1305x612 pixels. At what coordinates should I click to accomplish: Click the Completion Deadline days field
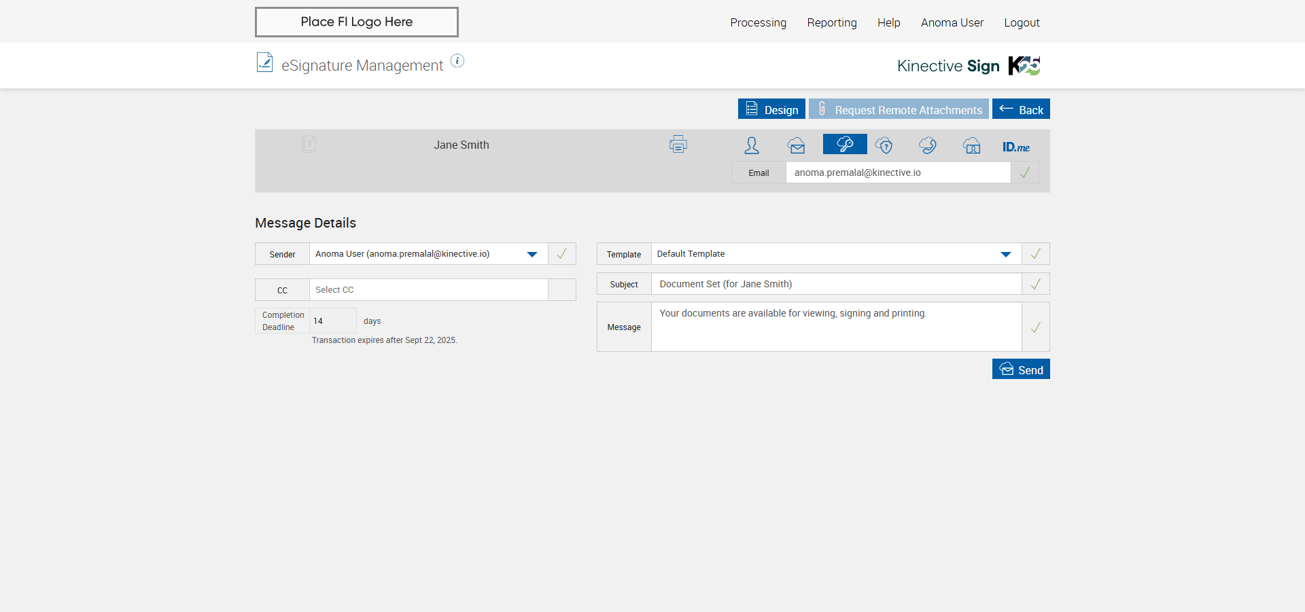(332, 321)
